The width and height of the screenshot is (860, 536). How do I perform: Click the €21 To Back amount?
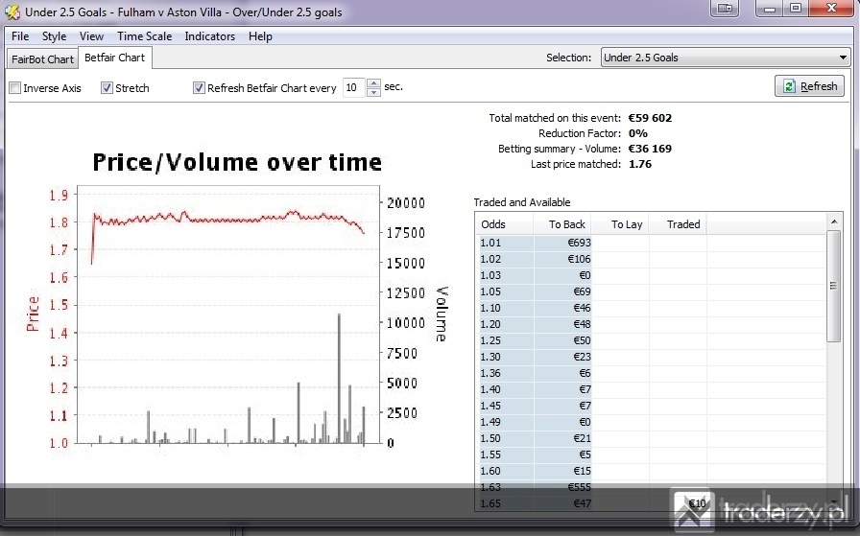coord(582,438)
